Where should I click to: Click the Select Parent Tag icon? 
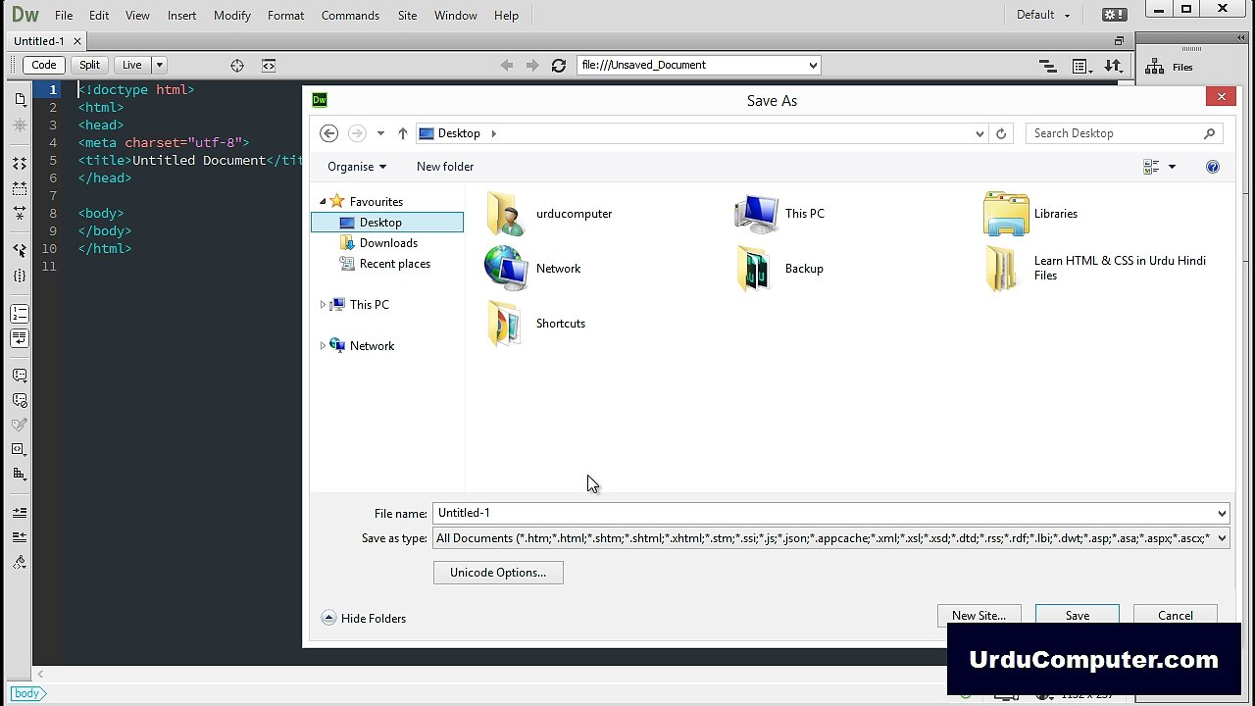pos(20,251)
